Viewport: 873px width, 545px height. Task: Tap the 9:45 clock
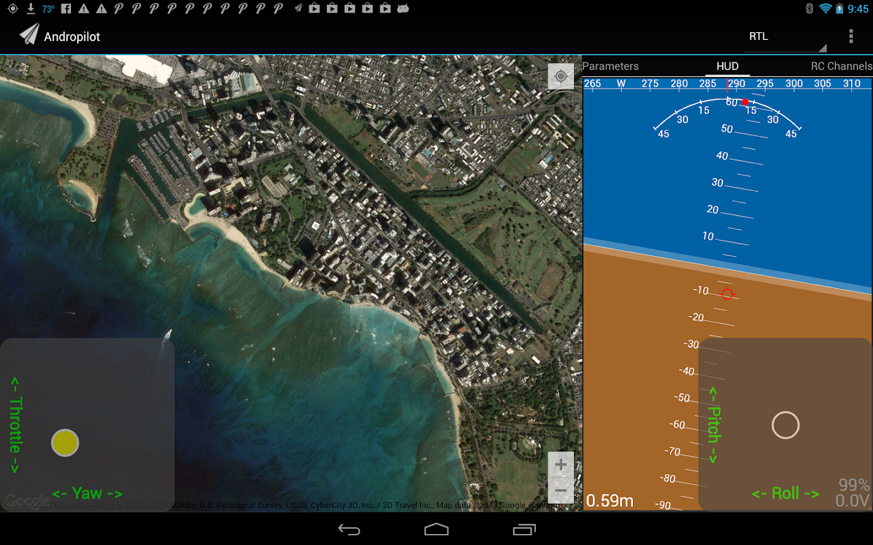coord(858,8)
